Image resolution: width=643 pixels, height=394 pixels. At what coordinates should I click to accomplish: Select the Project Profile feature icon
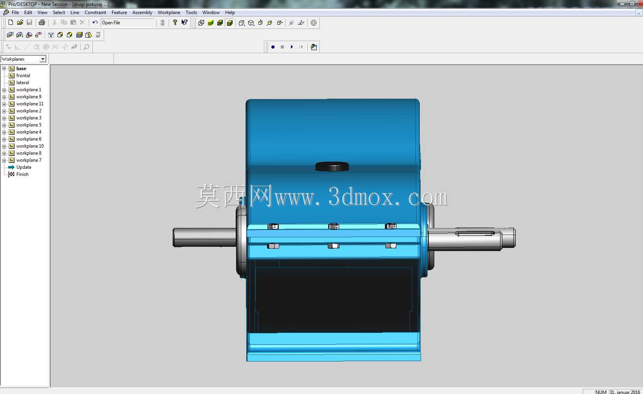[20, 35]
